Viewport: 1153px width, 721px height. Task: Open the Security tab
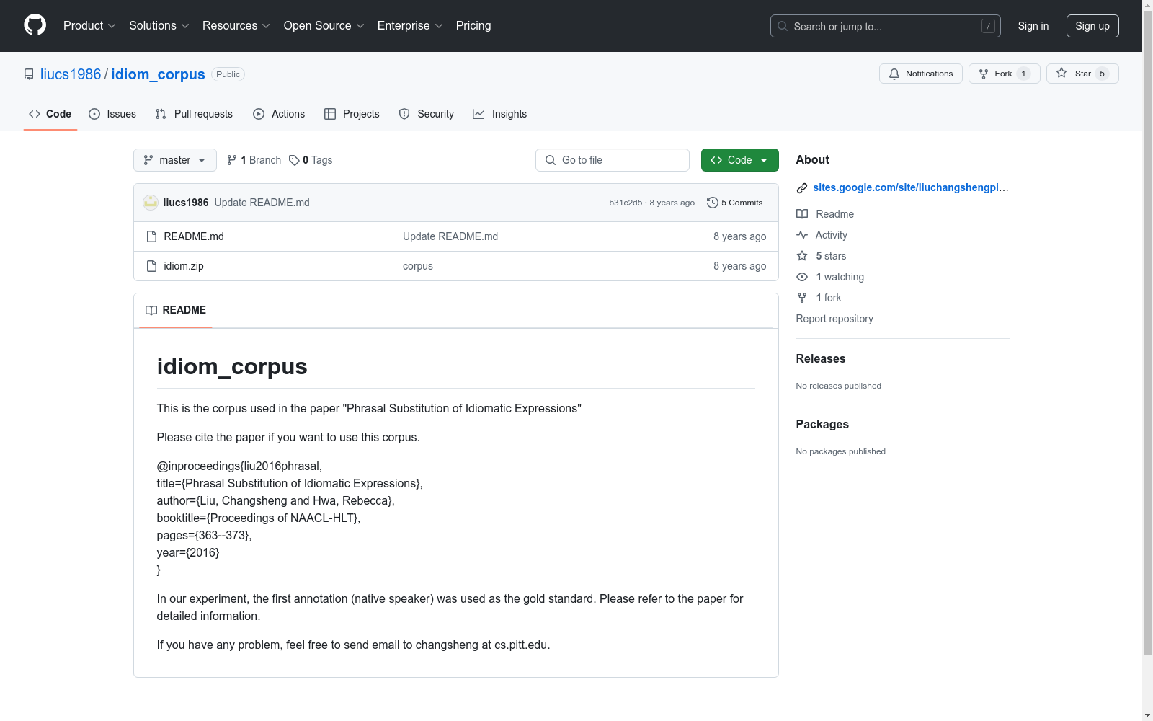point(427,114)
